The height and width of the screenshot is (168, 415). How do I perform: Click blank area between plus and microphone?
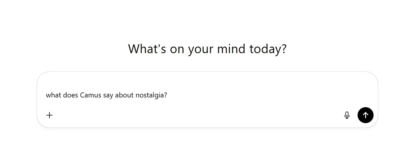[197, 115]
